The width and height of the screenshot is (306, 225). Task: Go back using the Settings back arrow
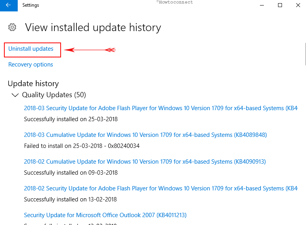point(9,6)
